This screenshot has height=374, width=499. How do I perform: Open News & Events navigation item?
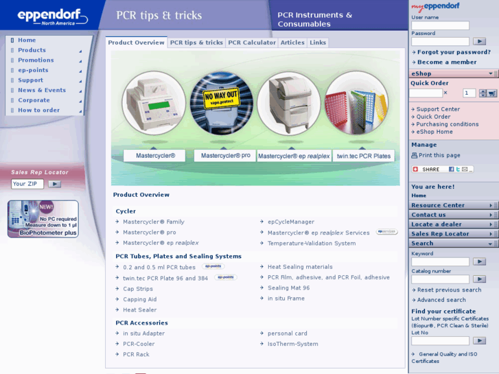(42, 90)
